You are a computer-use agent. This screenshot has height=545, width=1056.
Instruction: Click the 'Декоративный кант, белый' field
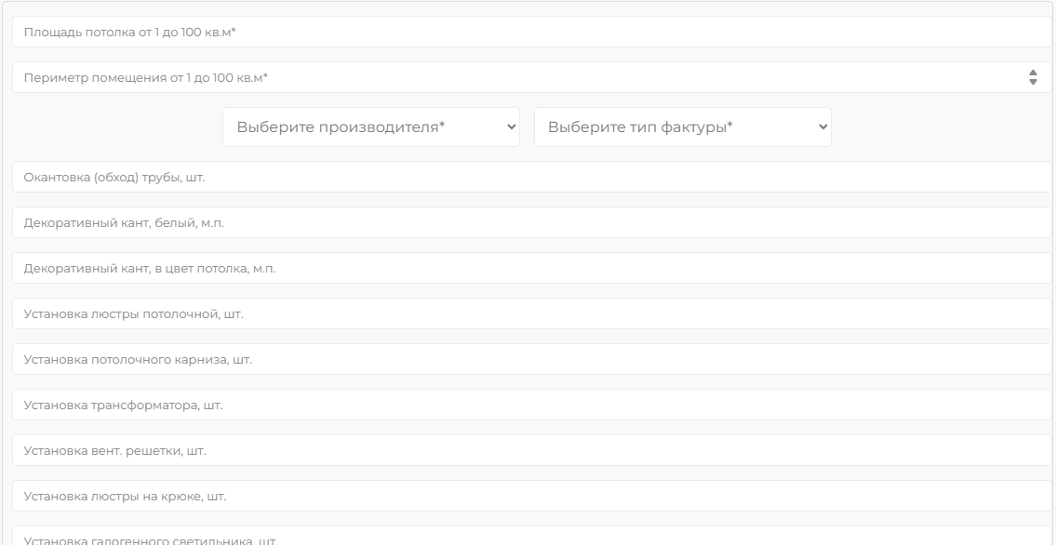pos(530,222)
